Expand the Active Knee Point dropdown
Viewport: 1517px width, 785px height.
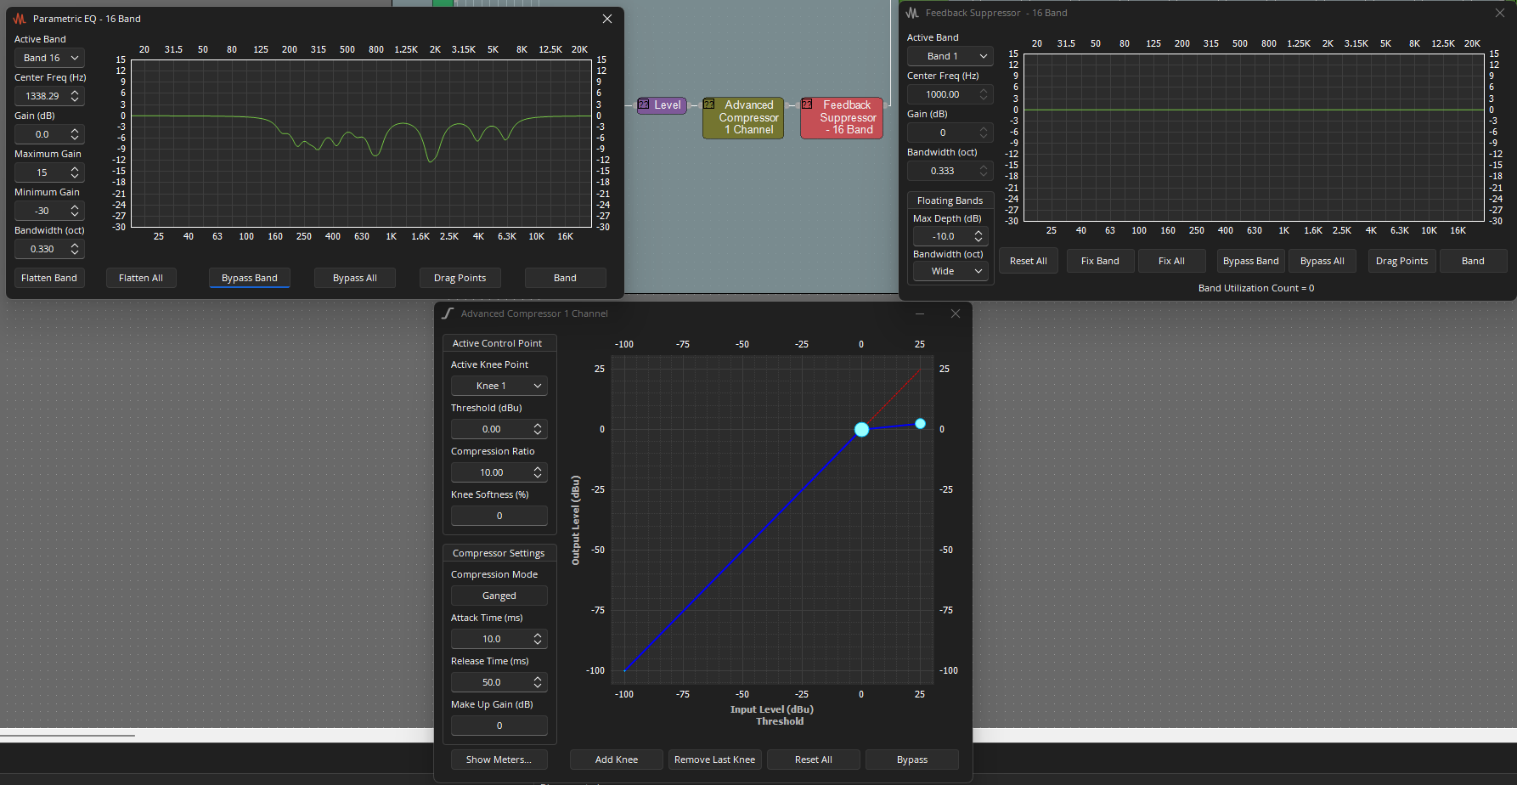[x=499, y=386]
